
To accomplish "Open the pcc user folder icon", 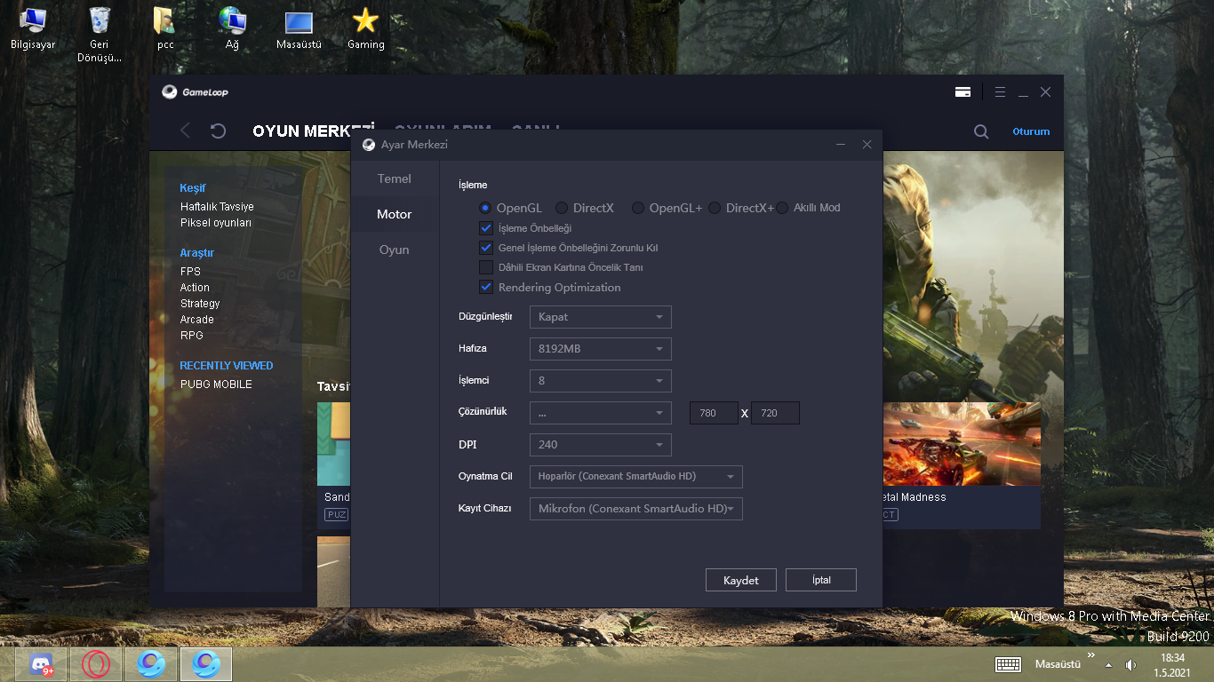I will coord(165,28).
